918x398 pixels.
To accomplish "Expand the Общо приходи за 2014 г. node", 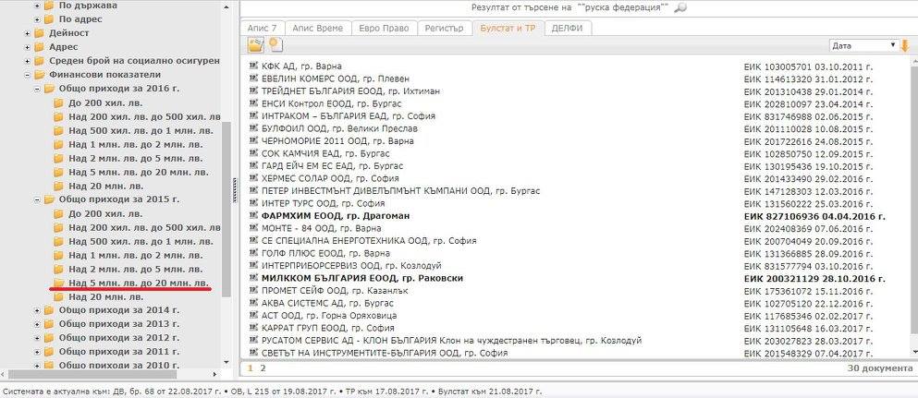I will pos(36,310).
